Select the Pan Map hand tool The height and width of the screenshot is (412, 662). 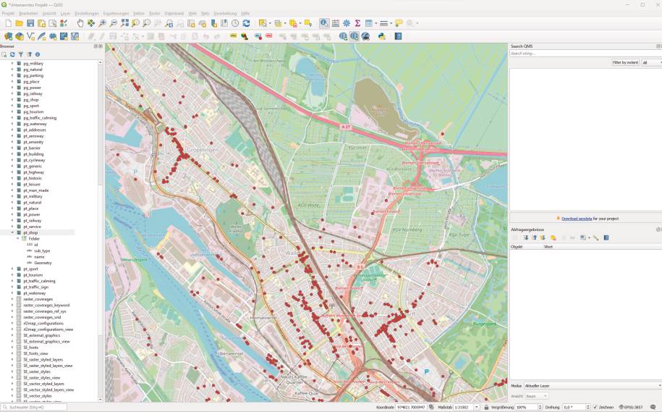(x=80, y=24)
